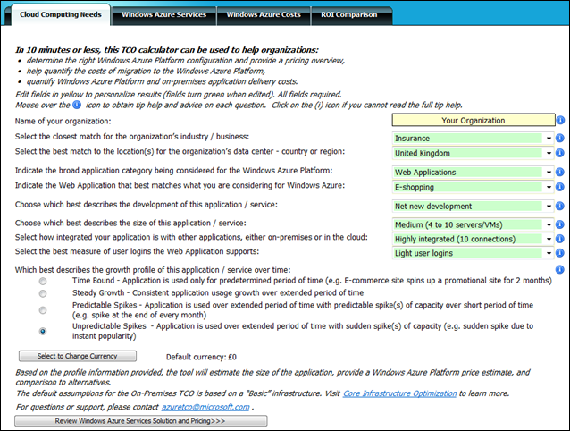The width and height of the screenshot is (570, 431).
Task: Open info tip for Insurance industry selection
Action: pos(560,139)
